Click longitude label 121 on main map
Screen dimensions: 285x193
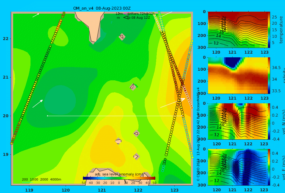(x=102, y=190)
